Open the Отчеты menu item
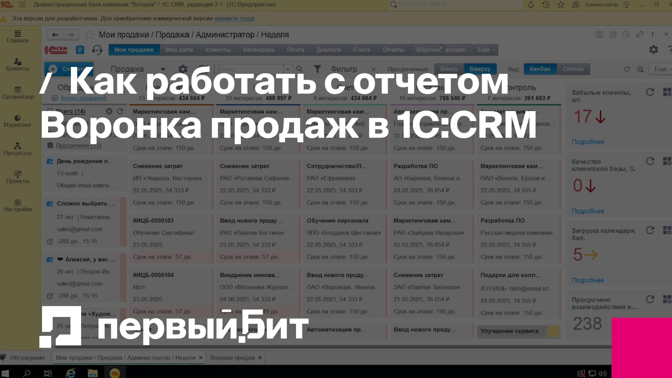 [393, 50]
